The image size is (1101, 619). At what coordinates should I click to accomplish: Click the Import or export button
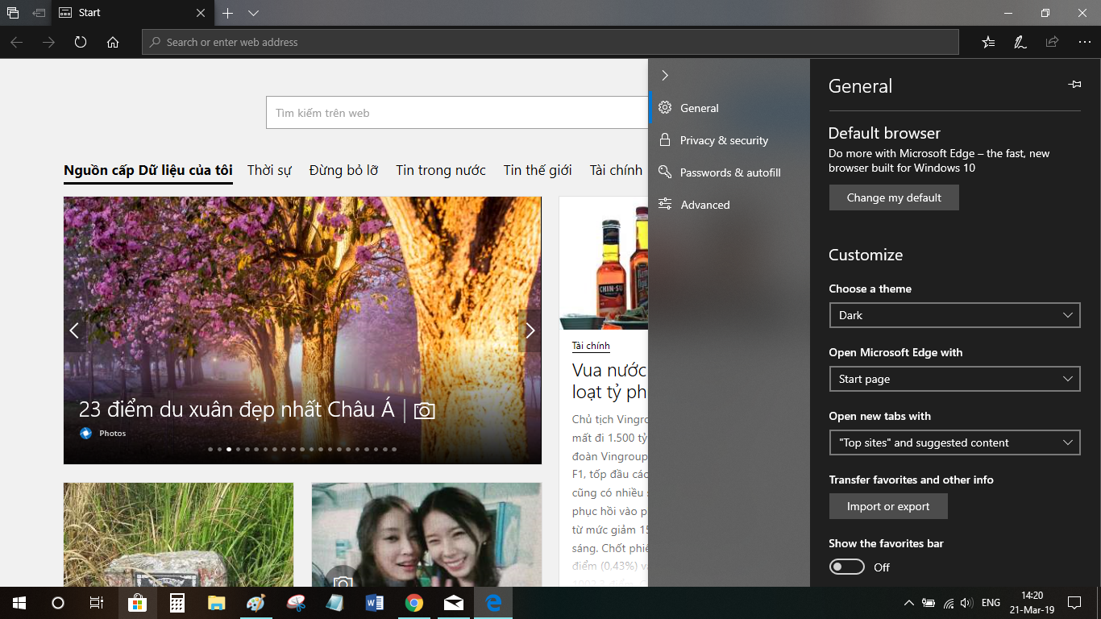tap(888, 506)
